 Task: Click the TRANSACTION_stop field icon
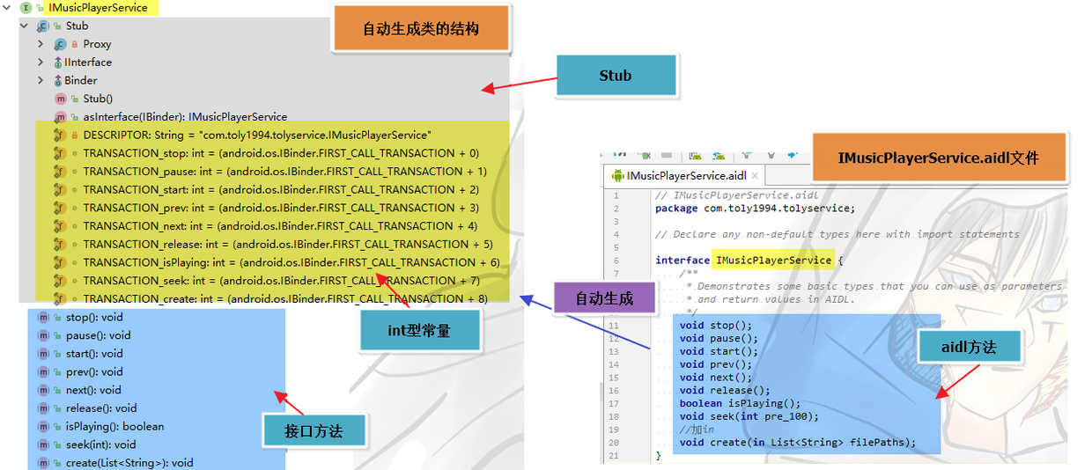pos(60,153)
